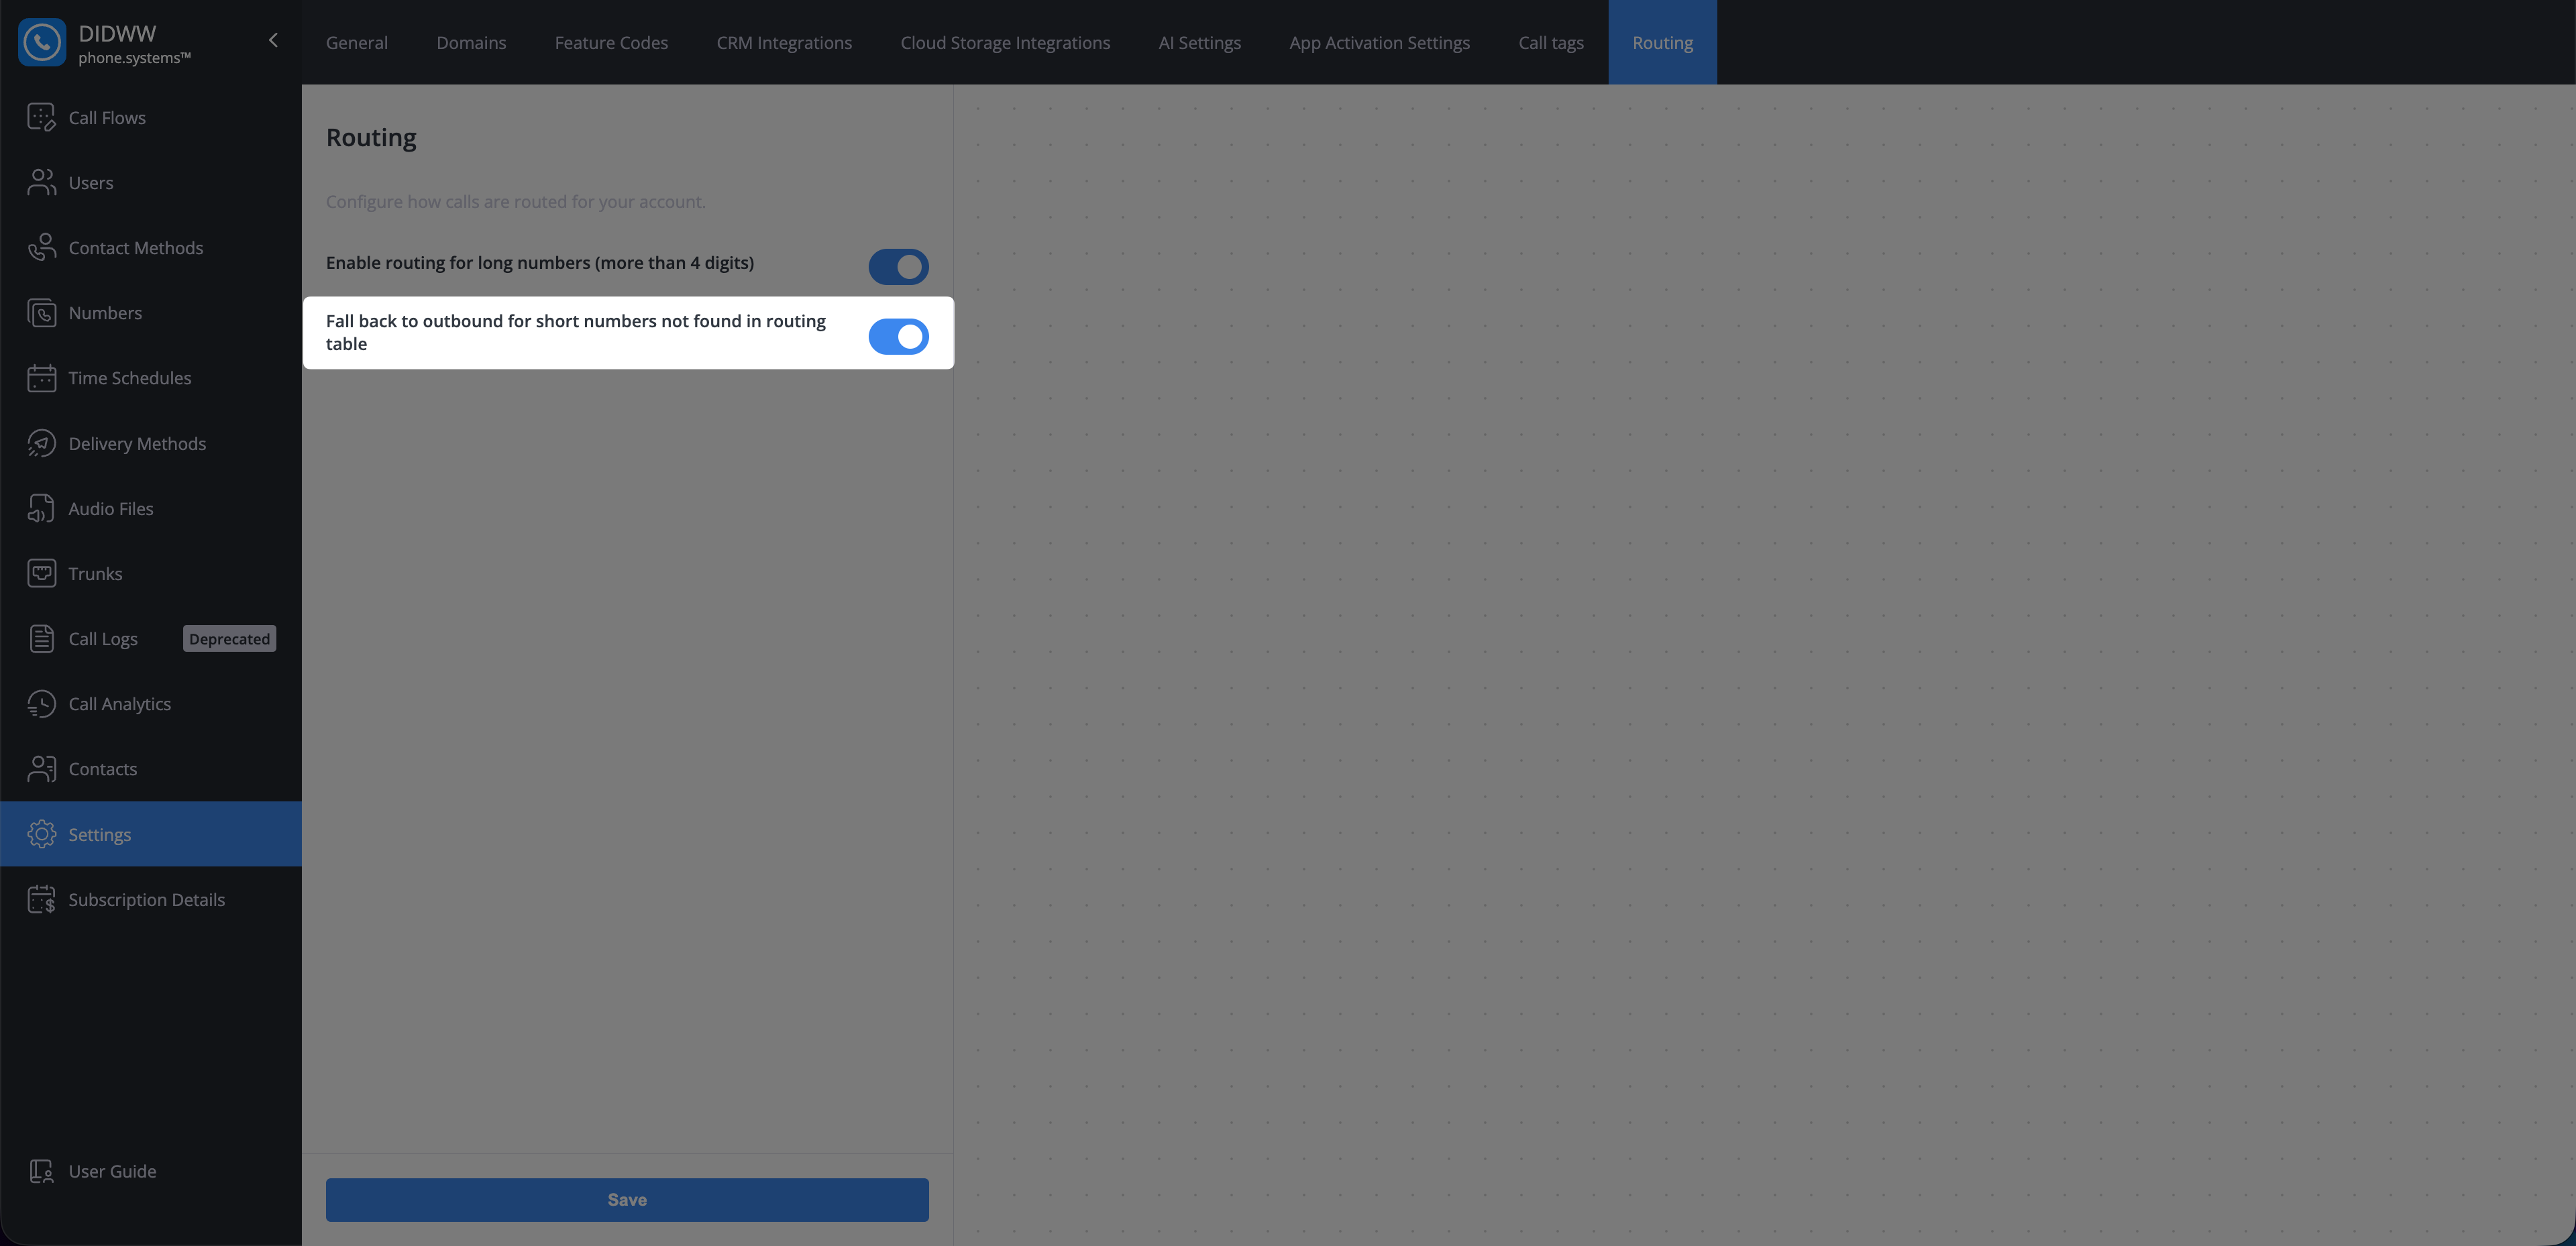Open Audio Files icon
This screenshot has height=1246, width=2576.
tap(41, 508)
